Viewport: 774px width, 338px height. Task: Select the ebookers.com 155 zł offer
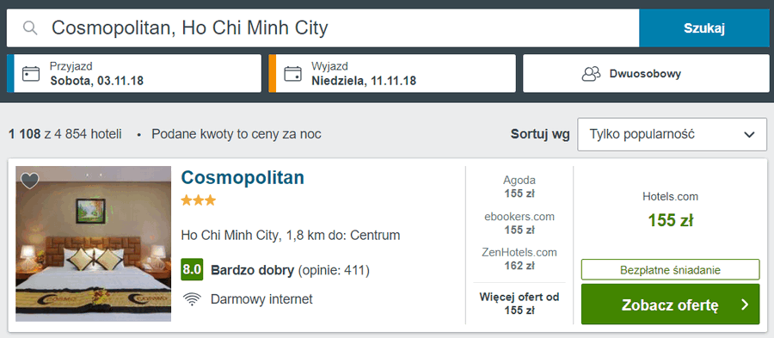coord(519,223)
